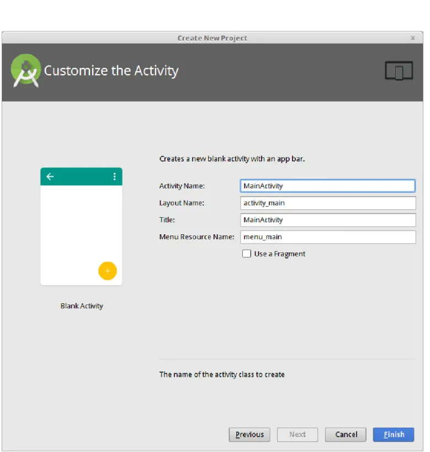Click the Activity Name text field

(x=328, y=186)
